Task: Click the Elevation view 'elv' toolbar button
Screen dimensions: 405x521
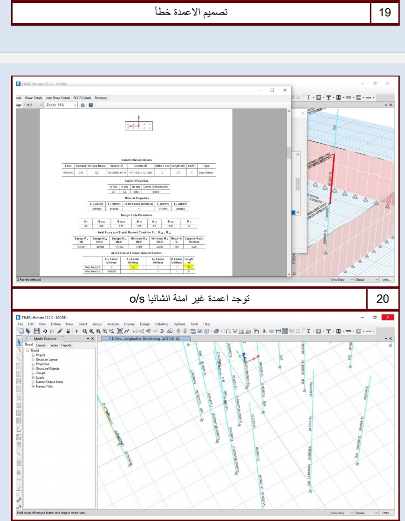Action: (x=148, y=331)
